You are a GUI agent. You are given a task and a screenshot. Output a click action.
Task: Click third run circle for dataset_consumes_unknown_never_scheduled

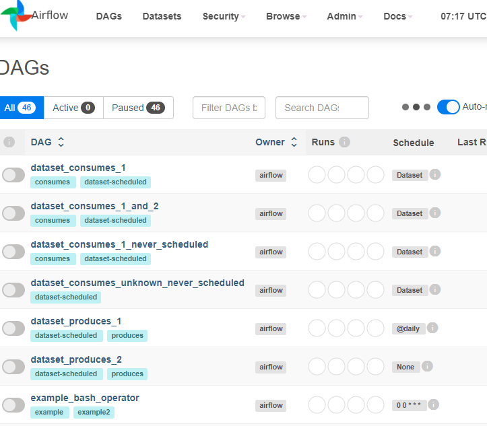click(356, 290)
